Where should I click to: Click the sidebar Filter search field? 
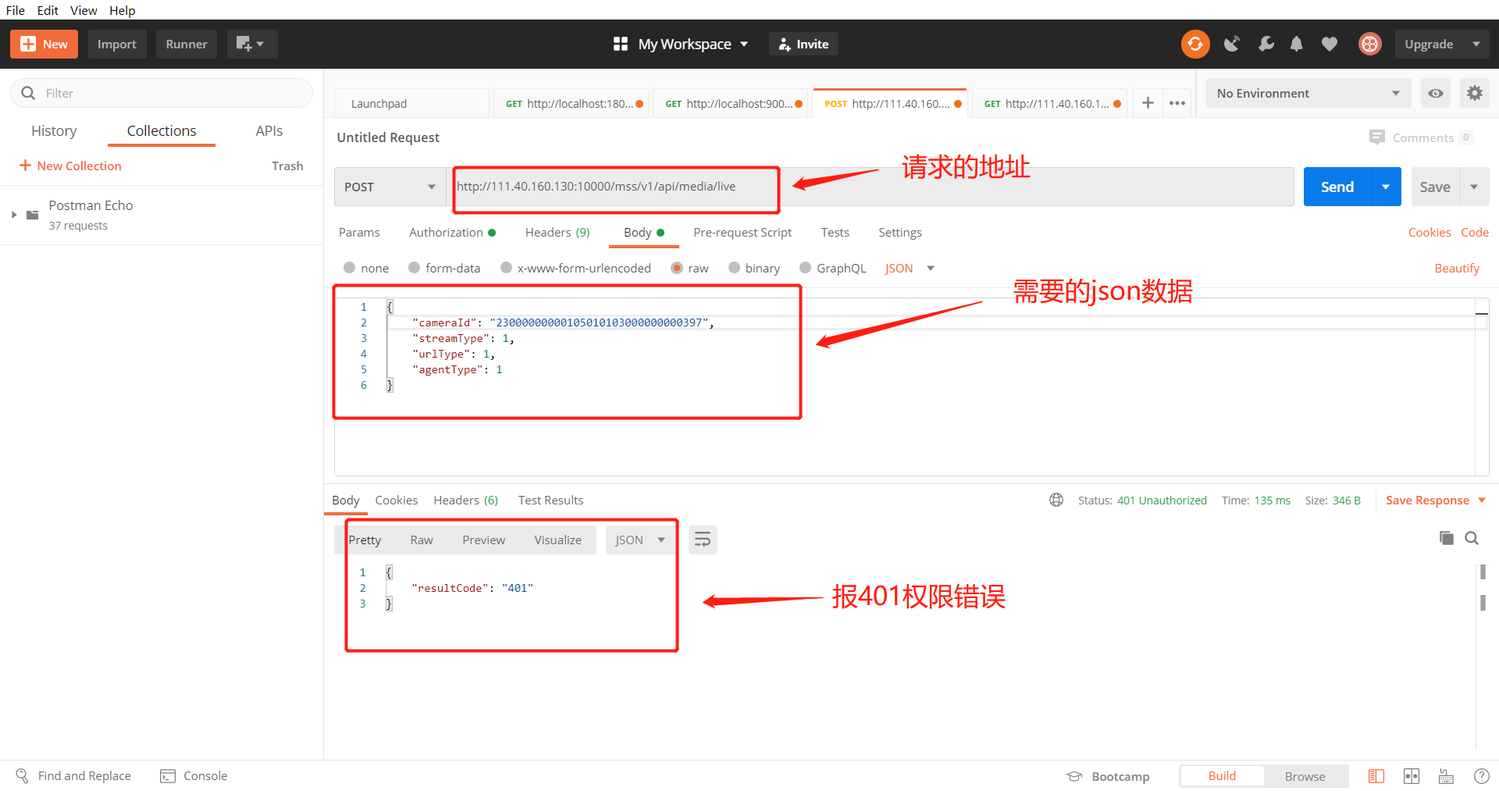point(162,94)
